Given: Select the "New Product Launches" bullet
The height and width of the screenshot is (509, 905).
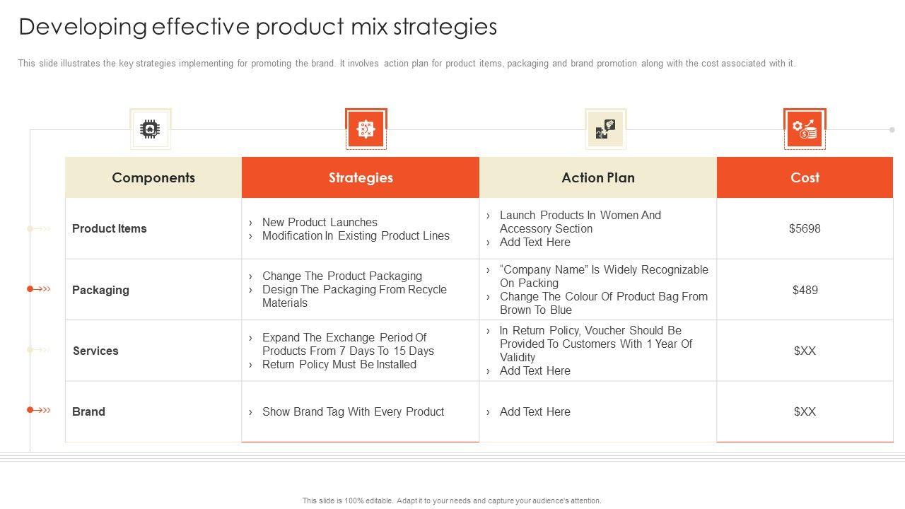Looking at the screenshot, I should (x=320, y=222).
